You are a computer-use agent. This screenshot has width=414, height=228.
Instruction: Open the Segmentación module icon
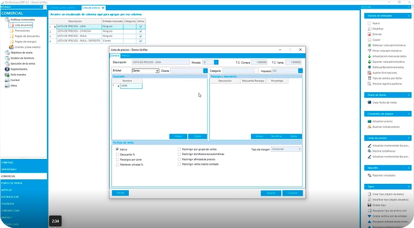click(7, 69)
